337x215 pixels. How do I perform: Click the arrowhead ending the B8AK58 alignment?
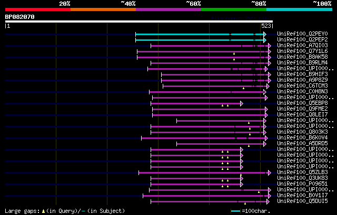tap(270, 57)
